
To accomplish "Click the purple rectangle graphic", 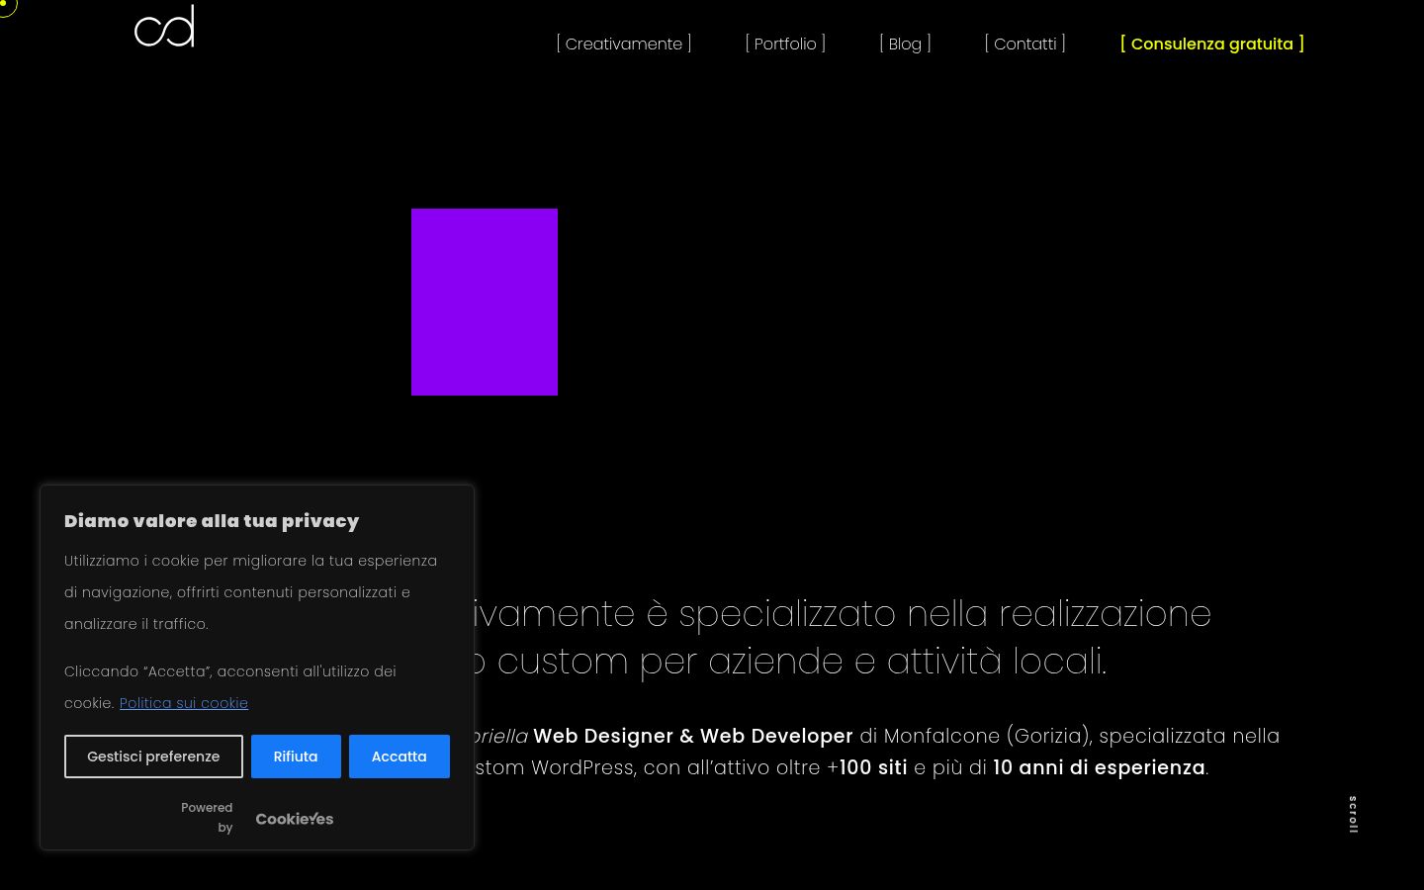I will tap(485, 302).
